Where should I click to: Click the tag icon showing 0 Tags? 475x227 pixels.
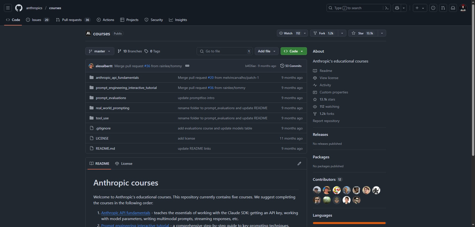pyautogui.click(x=146, y=51)
